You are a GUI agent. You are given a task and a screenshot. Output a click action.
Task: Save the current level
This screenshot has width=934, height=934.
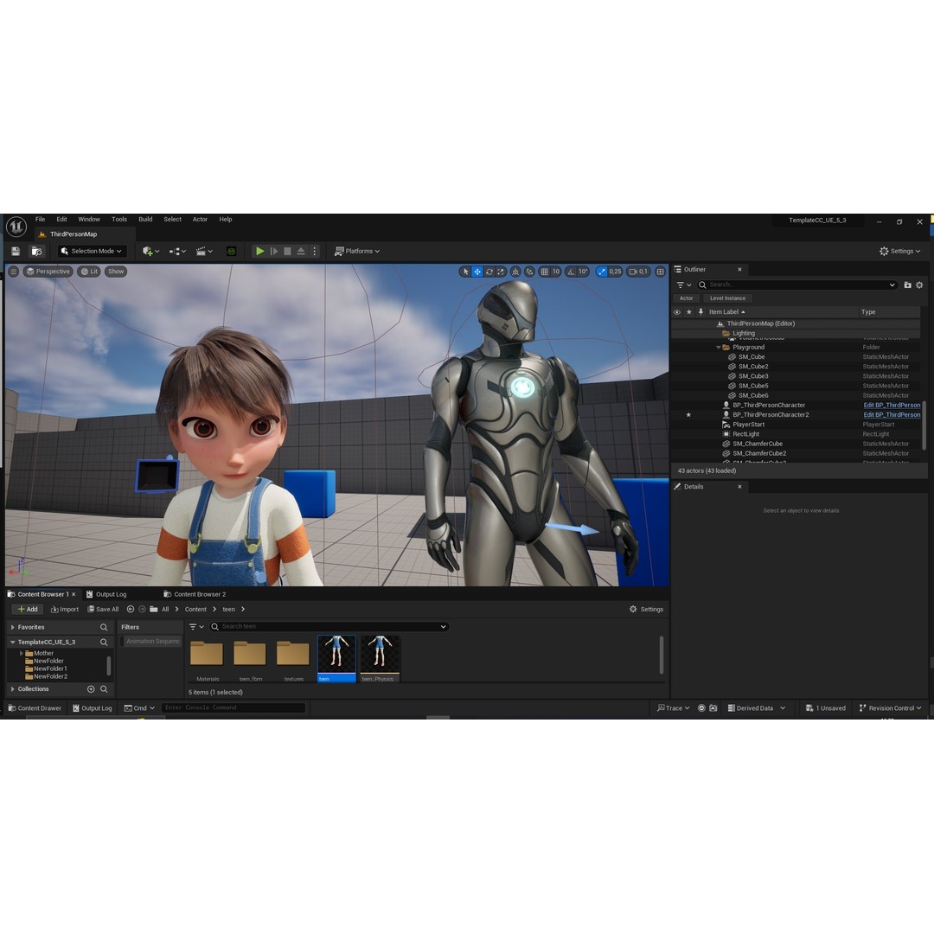(x=16, y=252)
